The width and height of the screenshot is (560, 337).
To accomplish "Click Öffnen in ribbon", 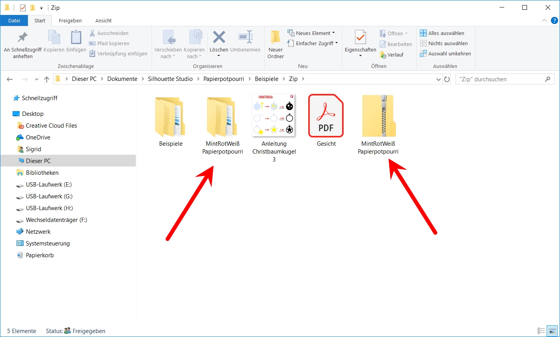I will pos(394,33).
